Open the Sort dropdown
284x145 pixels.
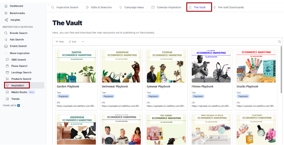coord(73,42)
